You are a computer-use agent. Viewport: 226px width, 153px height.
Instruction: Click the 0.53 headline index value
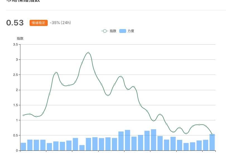(x=15, y=23)
